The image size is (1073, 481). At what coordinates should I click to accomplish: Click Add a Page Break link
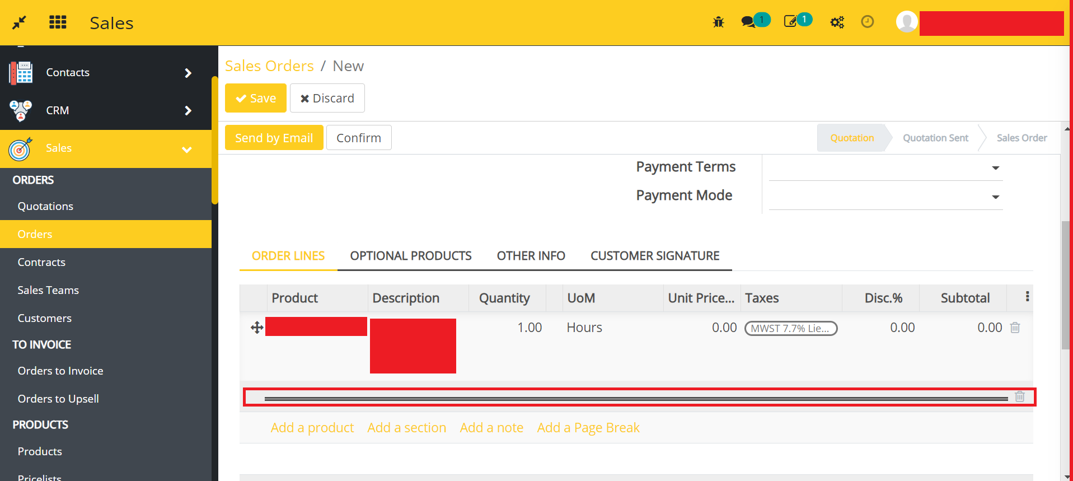pos(588,428)
